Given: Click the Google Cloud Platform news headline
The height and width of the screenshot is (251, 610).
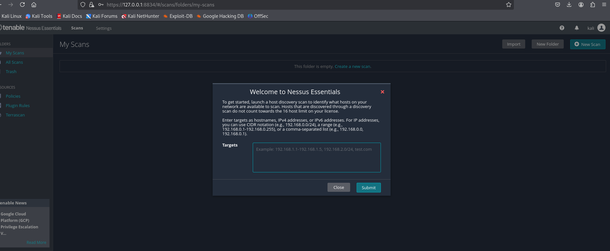Looking at the screenshot, I should pos(19,224).
